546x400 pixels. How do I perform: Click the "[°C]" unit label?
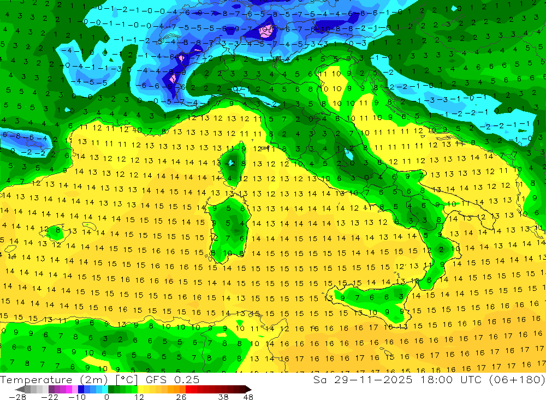[x=127, y=380]
